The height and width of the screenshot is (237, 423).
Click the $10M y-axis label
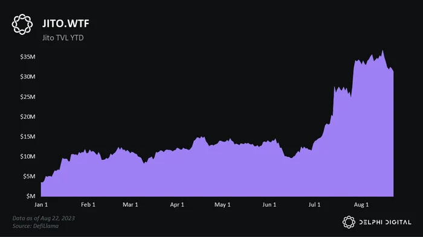point(28,156)
